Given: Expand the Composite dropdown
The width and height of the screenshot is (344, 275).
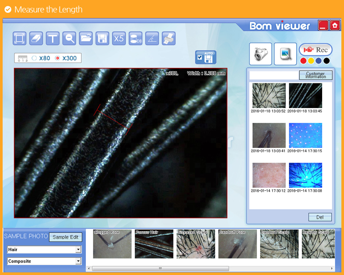Looking at the screenshot, I should point(78,261).
